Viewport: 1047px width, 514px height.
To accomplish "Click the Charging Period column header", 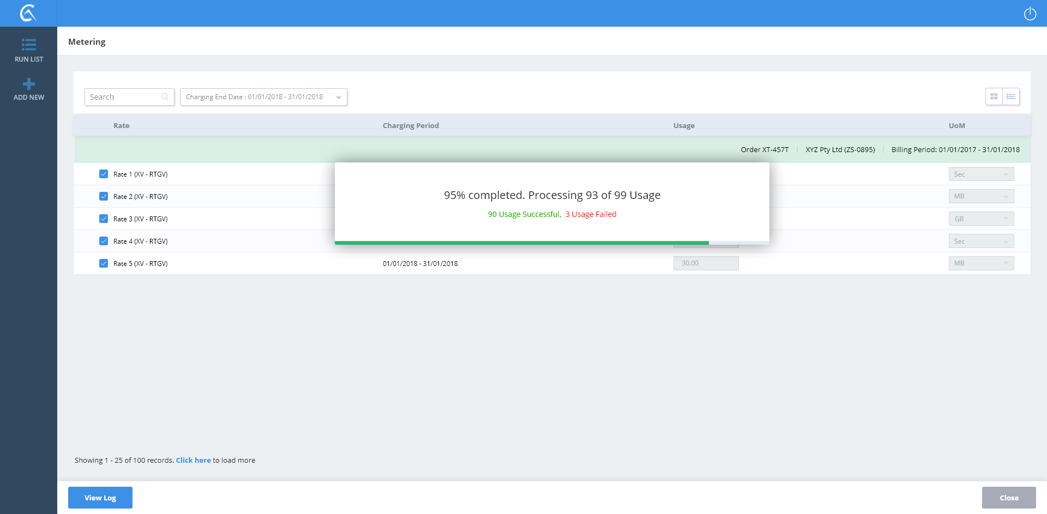I will (411, 125).
